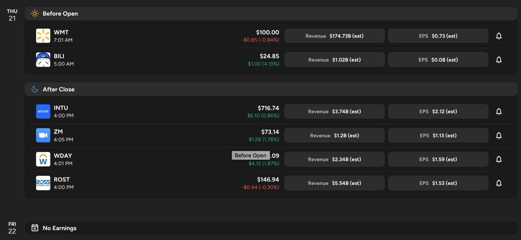Click the Ross Stores logo icon
The width and height of the screenshot is (521, 240).
43,183
